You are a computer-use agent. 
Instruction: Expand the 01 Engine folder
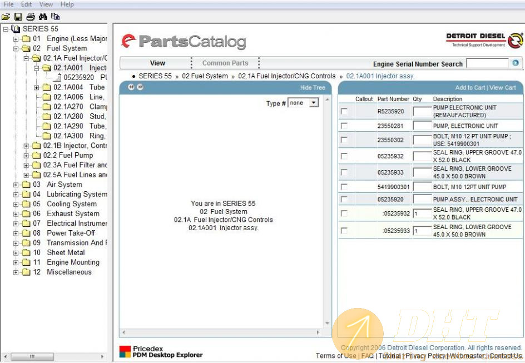click(16, 39)
